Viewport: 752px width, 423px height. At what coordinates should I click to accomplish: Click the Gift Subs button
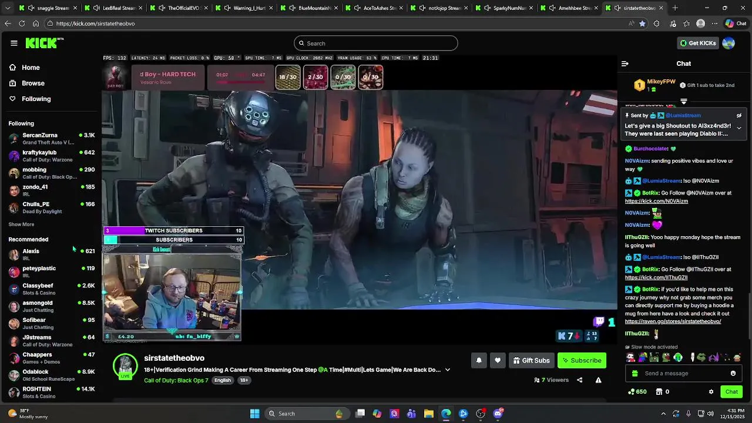click(531, 360)
